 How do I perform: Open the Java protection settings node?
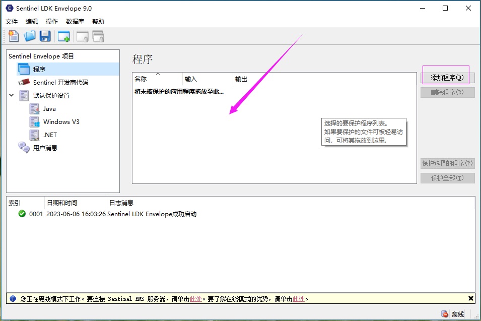pyautogui.click(x=49, y=108)
